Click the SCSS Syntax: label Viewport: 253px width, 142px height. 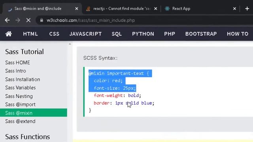point(100,58)
